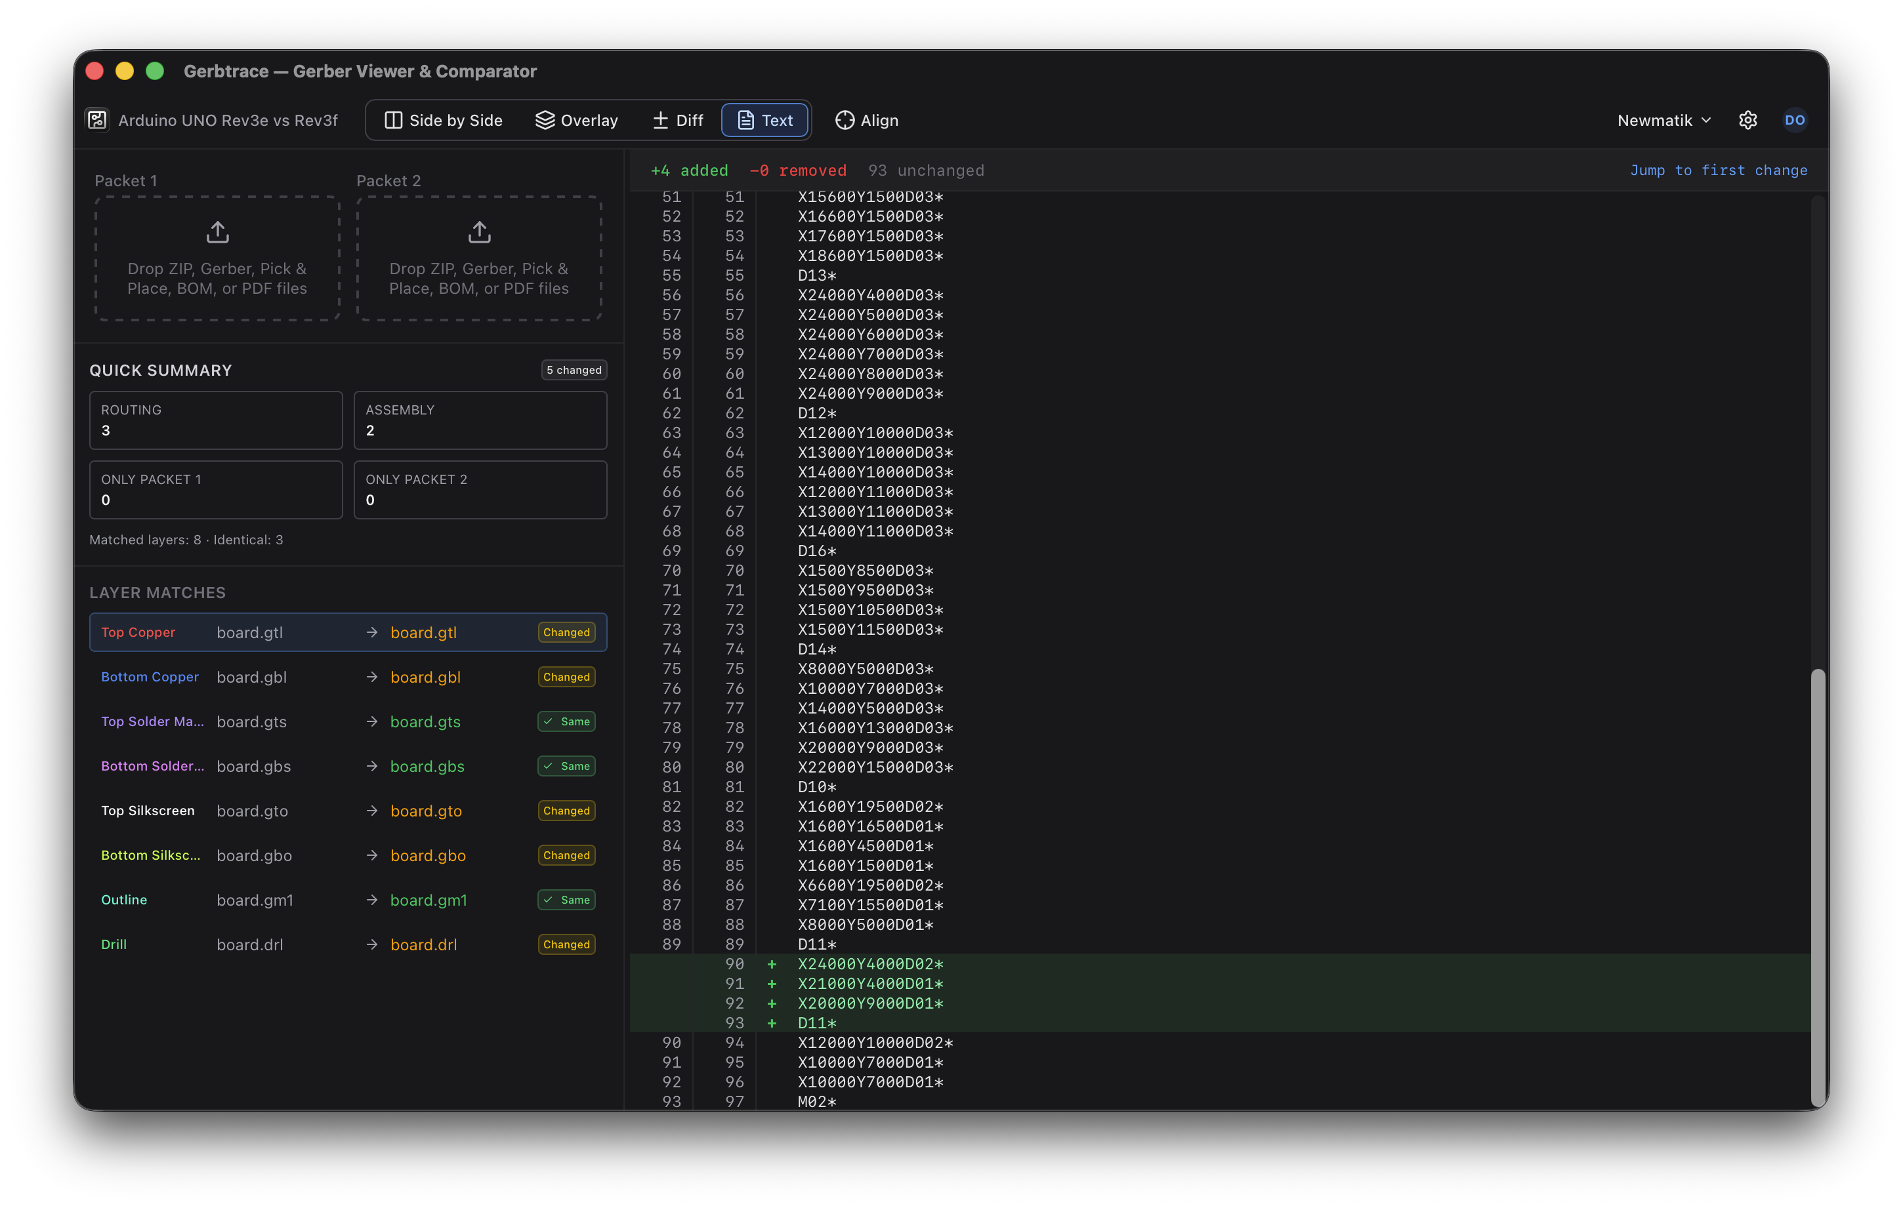1903x1208 pixels.
Task: Switch to Overlay view
Action: (x=577, y=120)
